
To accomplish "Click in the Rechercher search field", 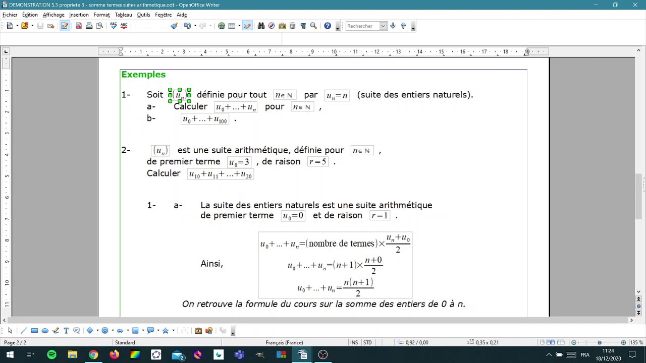I will [362, 26].
